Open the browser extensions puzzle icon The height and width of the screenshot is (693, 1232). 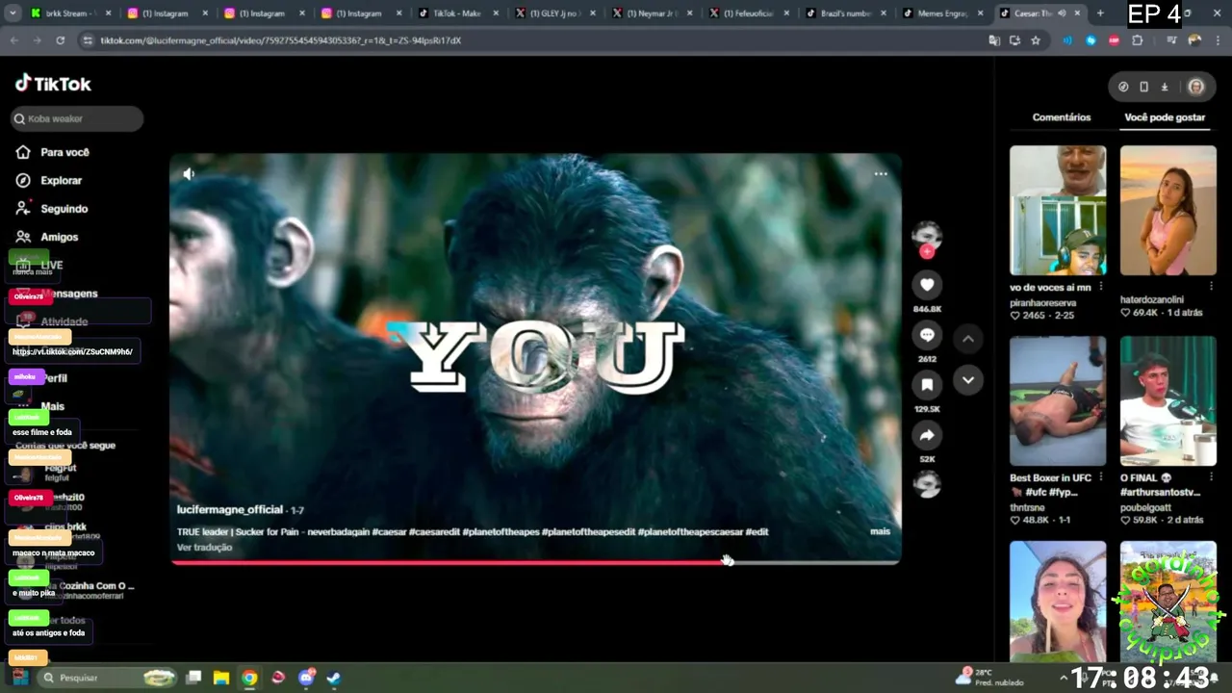pos(1138,40)
